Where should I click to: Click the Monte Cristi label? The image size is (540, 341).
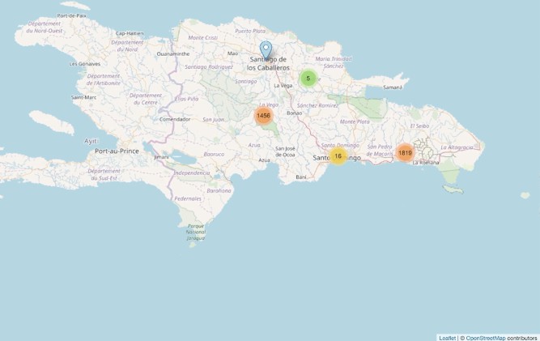[202, 37]
